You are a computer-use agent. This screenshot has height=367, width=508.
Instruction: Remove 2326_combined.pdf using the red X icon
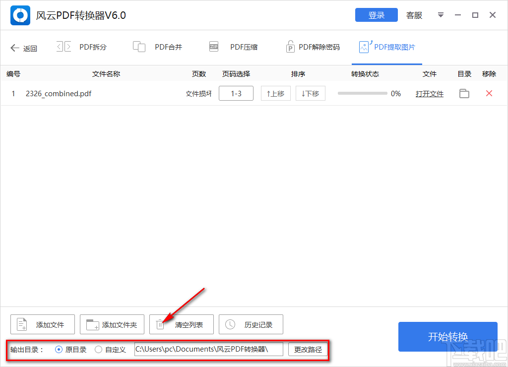489,93
